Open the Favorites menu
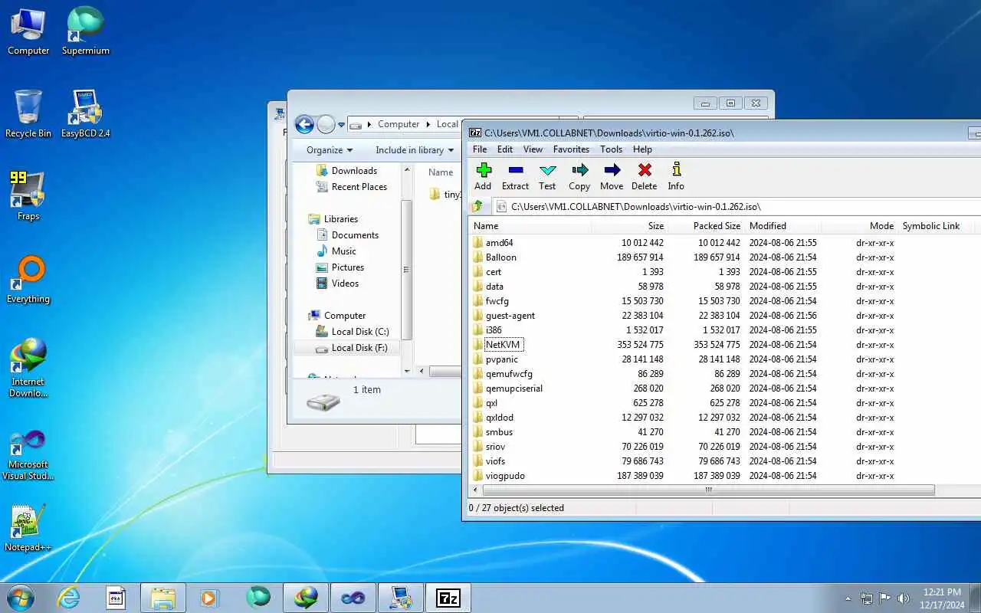 (571, 149)
